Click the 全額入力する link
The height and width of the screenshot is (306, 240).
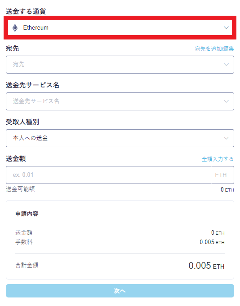click(218, 159)
